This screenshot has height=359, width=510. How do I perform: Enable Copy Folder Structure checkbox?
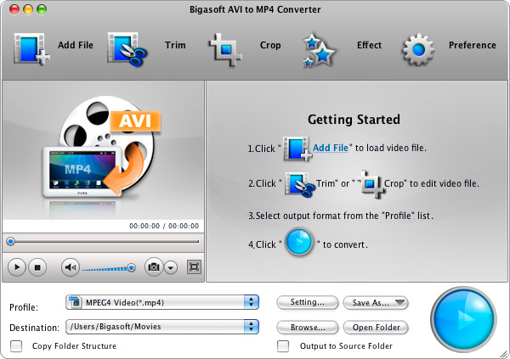click(15, 345)
